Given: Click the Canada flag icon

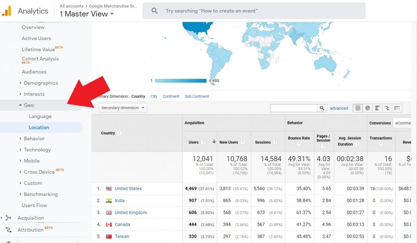Looking at the screenshot, I should (109, 224).
